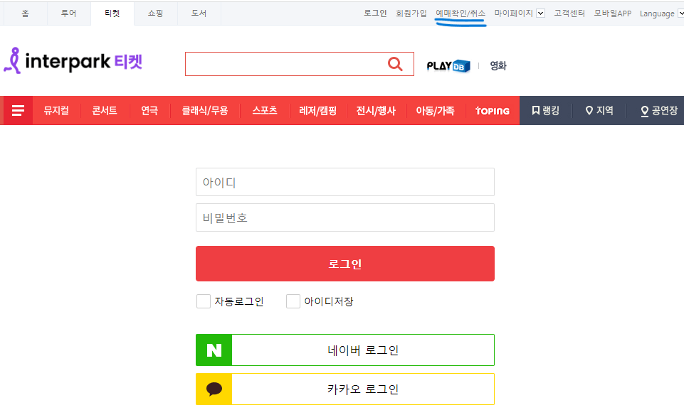Open the hamburger all-categories menu
The height and width of the screenshot is (410, 684).
click(x=18, y=111)
